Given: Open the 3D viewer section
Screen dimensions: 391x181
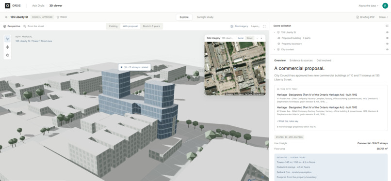Looking at the screenshot, I should point(56,5).
